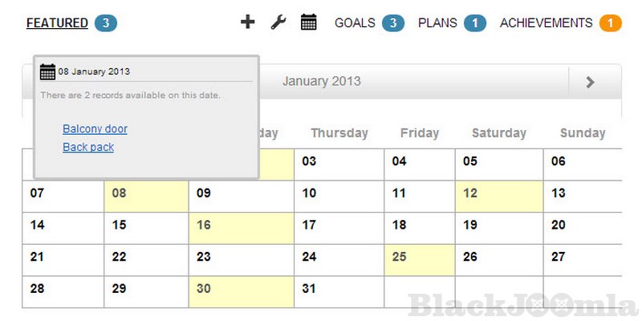
Task: Select date 31 on Thursday
Action: 310,289
